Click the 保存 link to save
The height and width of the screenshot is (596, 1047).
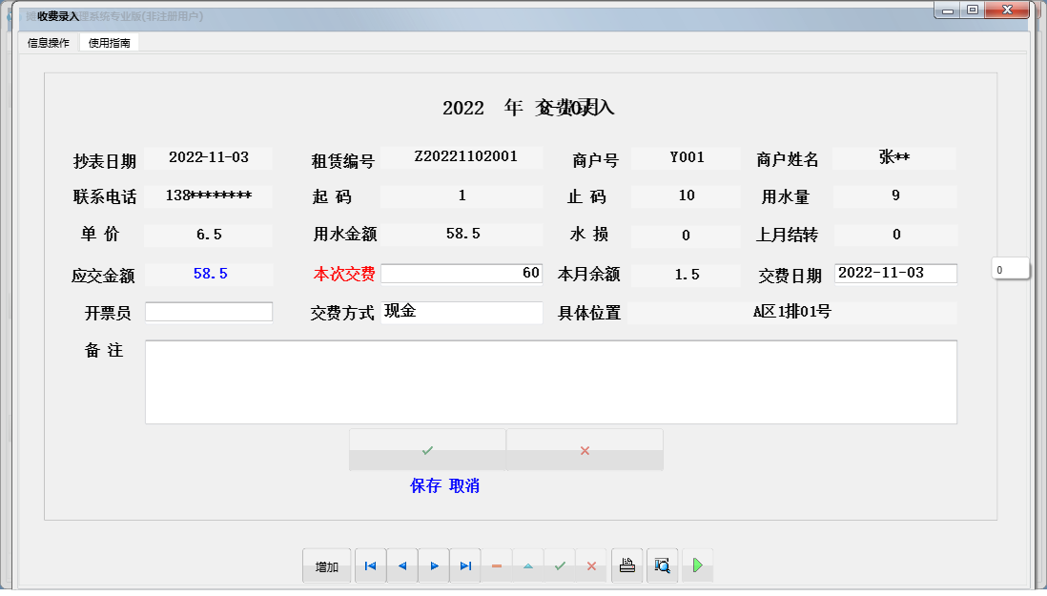423,485
